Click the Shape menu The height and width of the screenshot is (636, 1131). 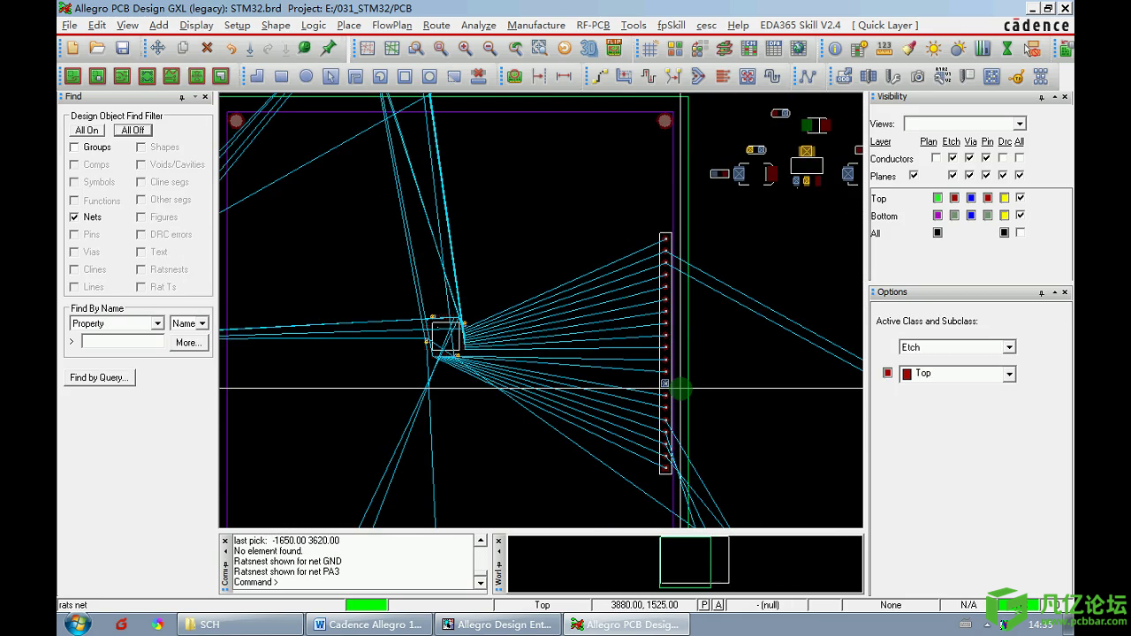276,26
